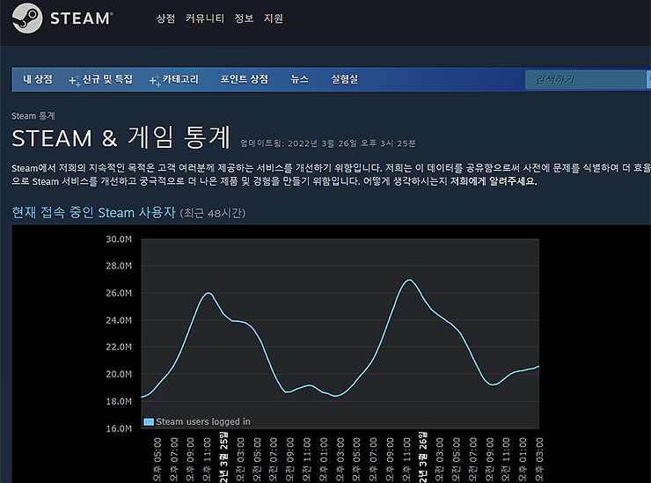Select the 내 상점 tab

38,79
